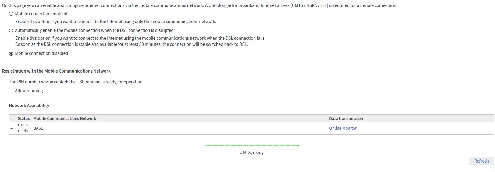Click the Data transmission column header
This screenshot has height=172, width=495.
pyautogui.click(x=346, y=119)
